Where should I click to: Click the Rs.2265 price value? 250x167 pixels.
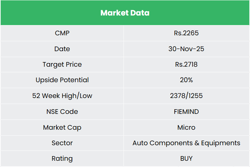186,33
